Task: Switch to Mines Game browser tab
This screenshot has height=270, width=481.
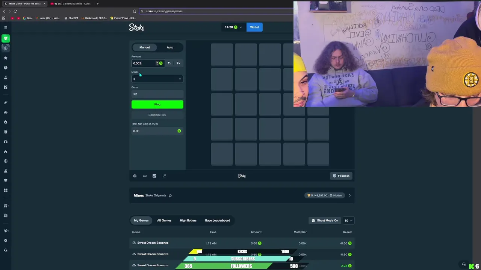Action: [x=24, y=4]
